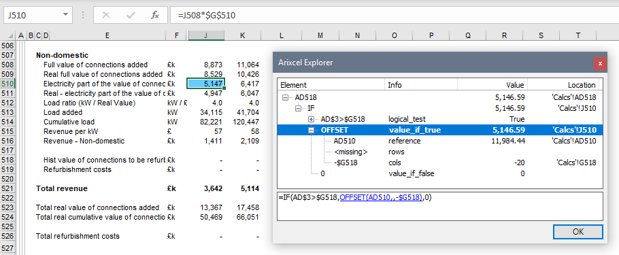Click the Info column header
Image resolution: width=619 pixels, height=255 pixels.
coord(421,85)
